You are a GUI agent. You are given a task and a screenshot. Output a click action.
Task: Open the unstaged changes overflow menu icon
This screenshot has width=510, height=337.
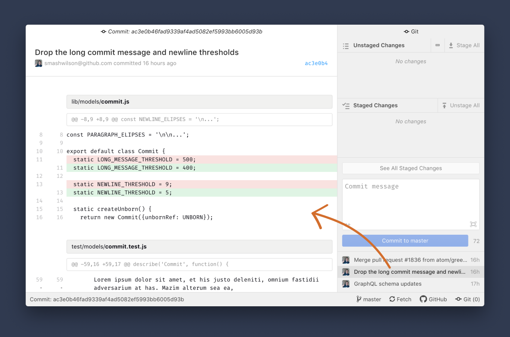click(x=437, y=45)
